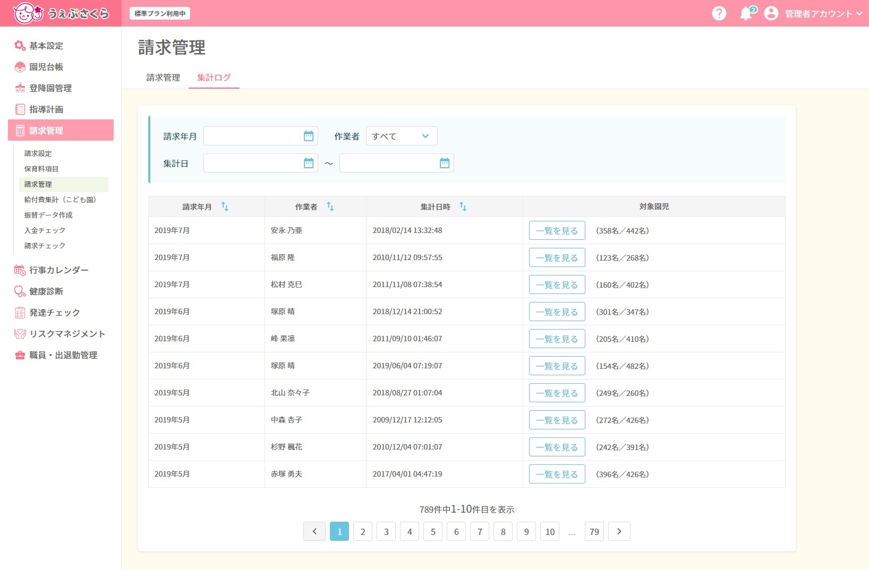Focus the 集計日 end date field

397,163
